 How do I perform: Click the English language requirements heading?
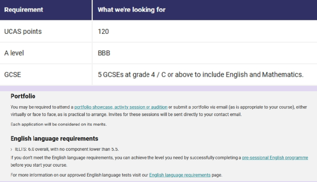click(x=54, y=139)
